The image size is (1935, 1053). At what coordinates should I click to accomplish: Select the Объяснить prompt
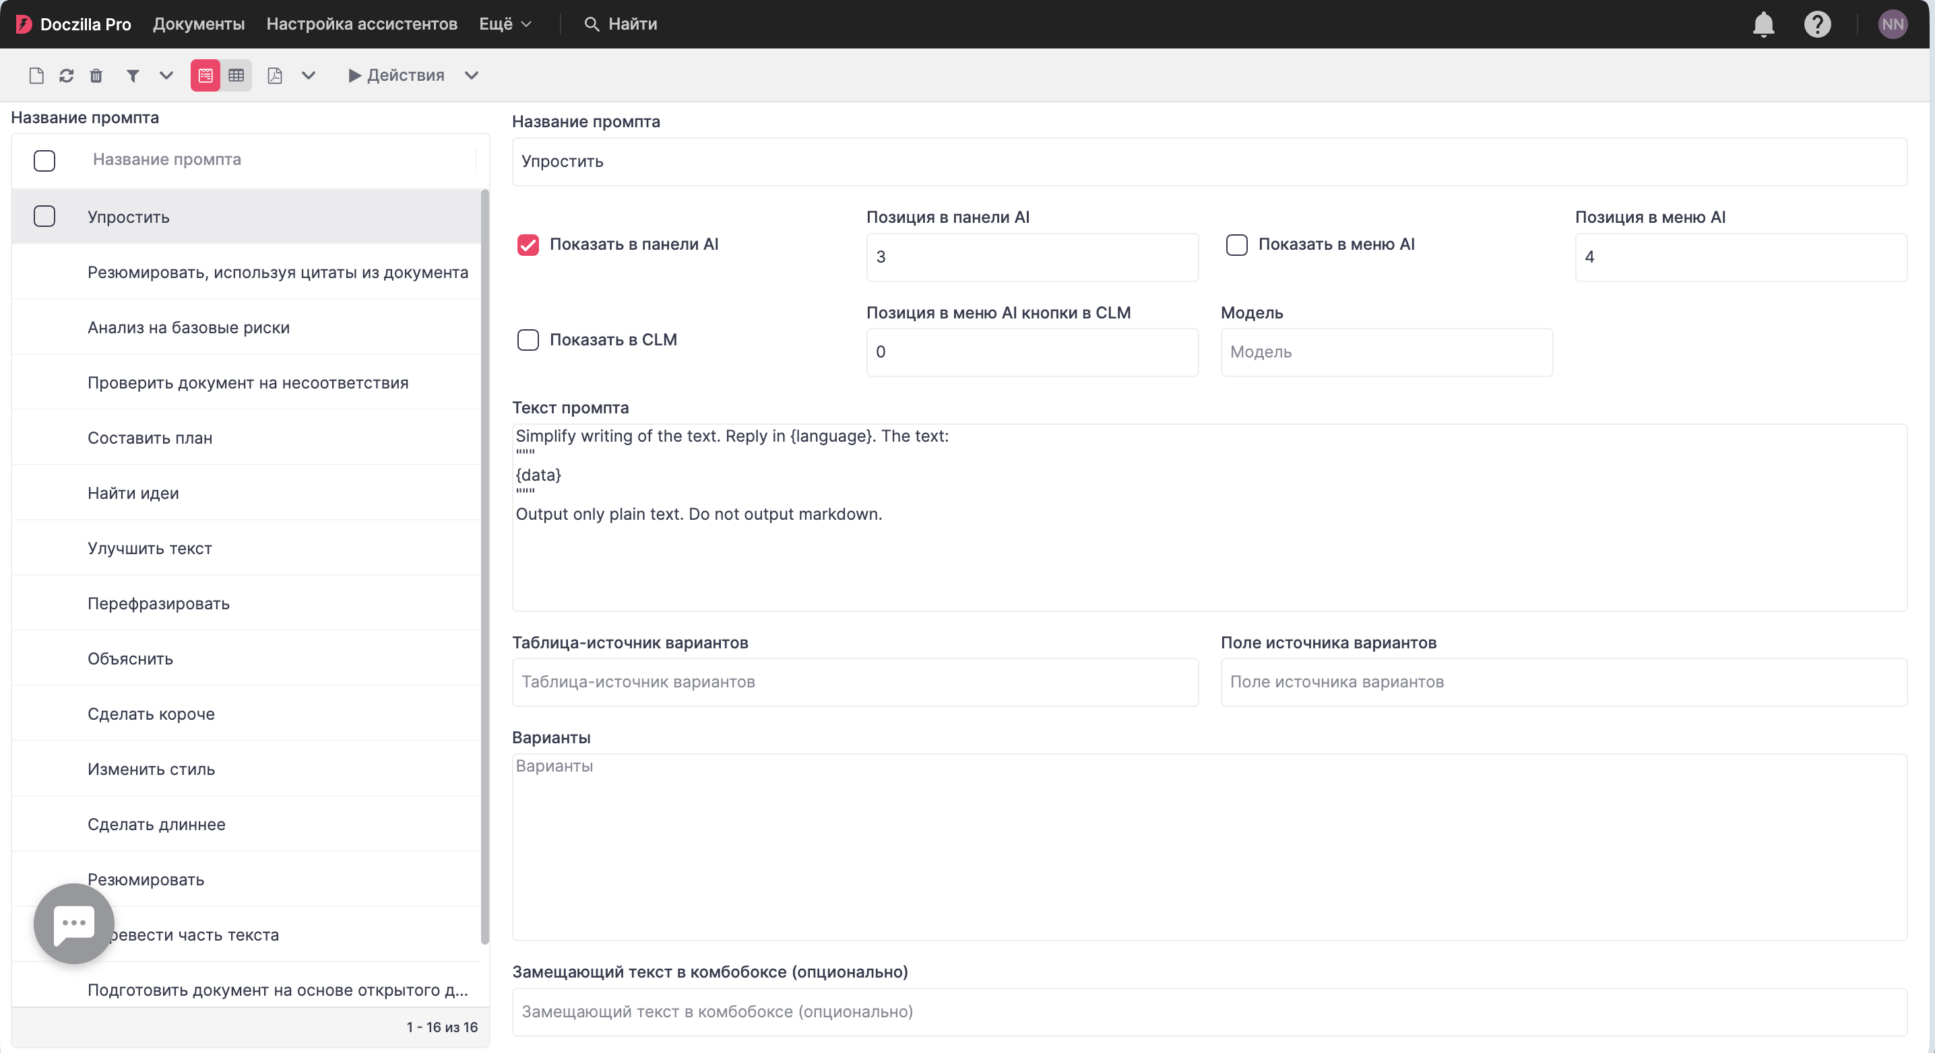click(247, 658)
